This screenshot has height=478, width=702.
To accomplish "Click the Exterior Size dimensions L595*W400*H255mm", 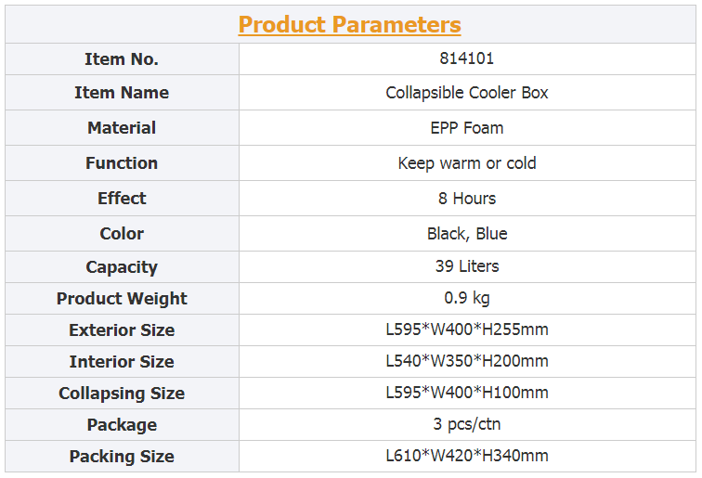I will [x=466, y=329].
